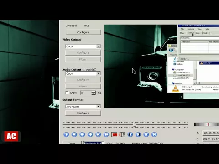
Task: Click the Shift milliseconds value field
Action: click(x=86, y=93)
